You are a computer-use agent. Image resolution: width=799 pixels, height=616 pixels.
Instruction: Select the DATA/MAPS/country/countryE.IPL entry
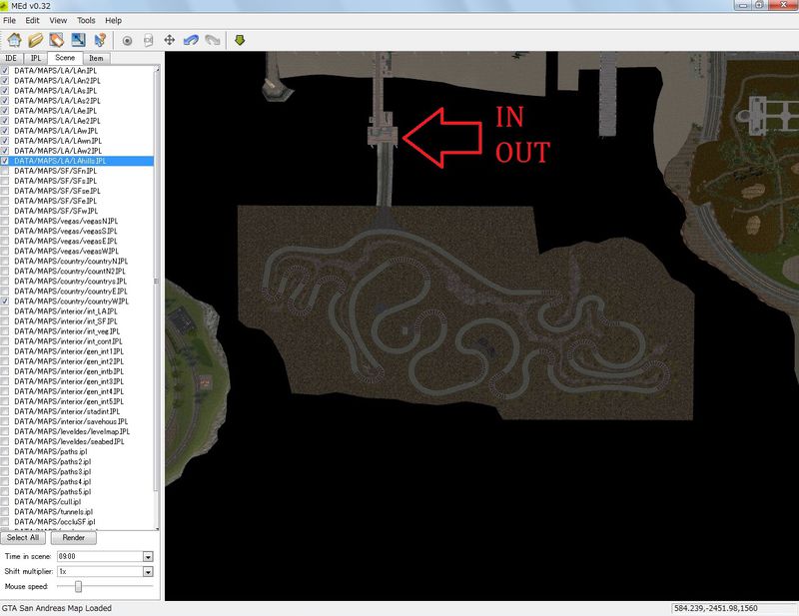point(71,291)
